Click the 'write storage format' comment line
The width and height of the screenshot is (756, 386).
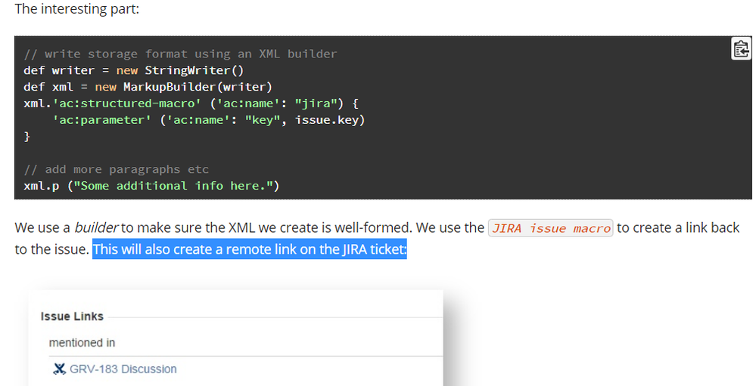coord(180,54)
